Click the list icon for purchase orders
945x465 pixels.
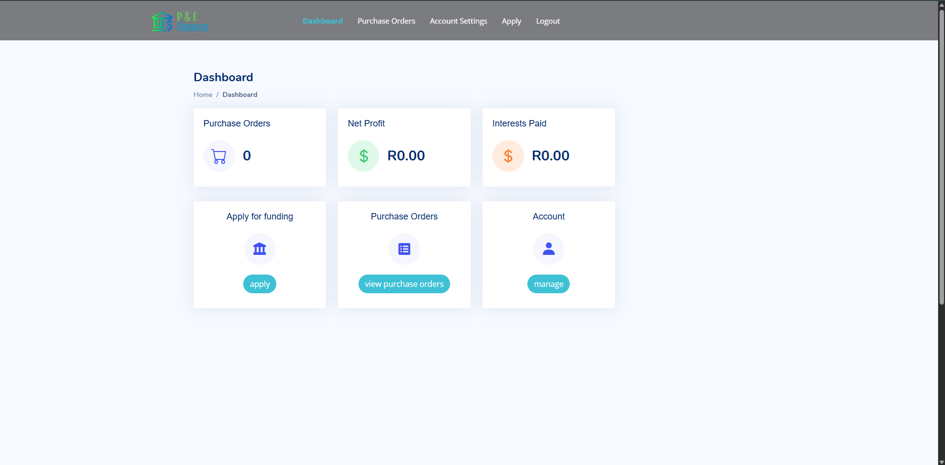tap(404, 249)
